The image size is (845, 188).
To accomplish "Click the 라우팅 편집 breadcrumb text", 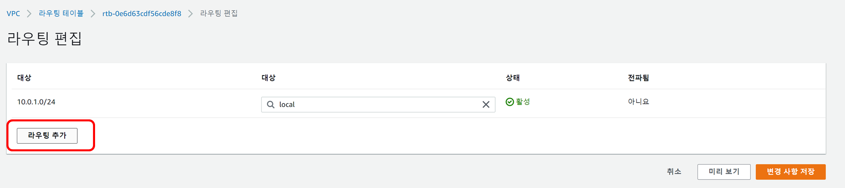I will click(x=218, y=13).
